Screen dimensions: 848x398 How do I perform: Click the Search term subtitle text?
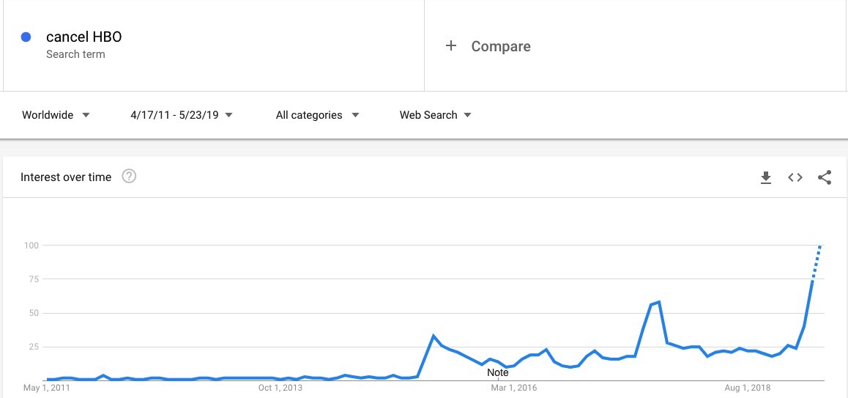pos(75,54)
